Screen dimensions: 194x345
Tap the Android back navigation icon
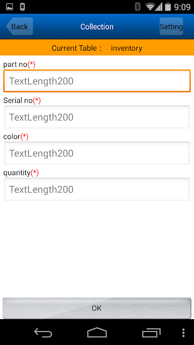click(x=43, y=333)
